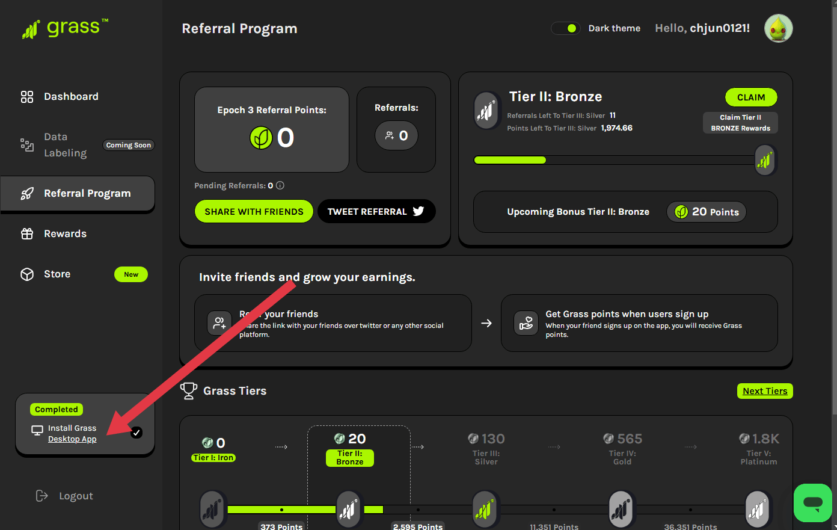Toggle the Dark theme switch
This screenshot has height=530, width=837.
coord(565,28)
